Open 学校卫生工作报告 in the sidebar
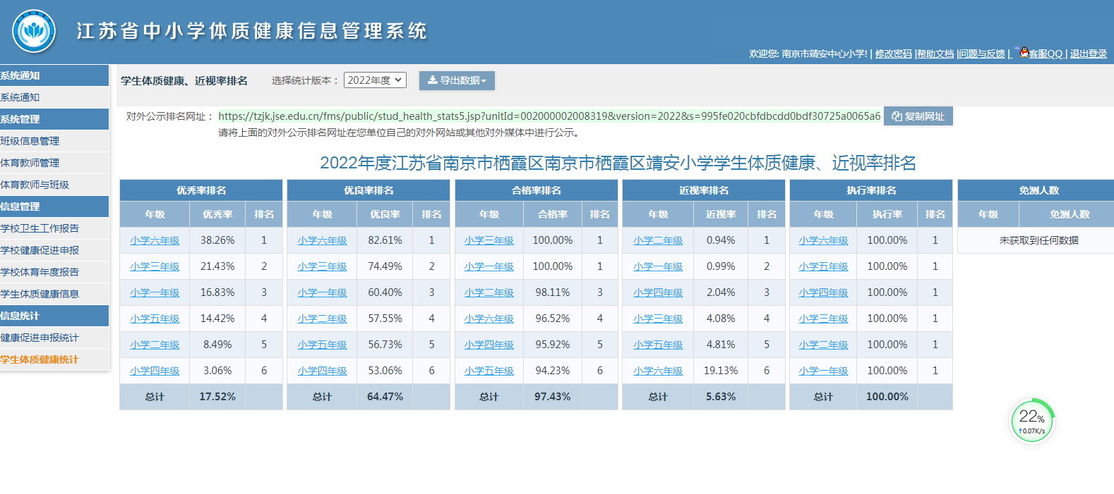 point(54,228)
